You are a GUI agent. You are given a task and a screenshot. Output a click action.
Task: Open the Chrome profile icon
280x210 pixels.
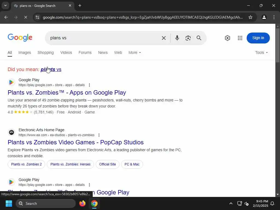click(264, 17)
